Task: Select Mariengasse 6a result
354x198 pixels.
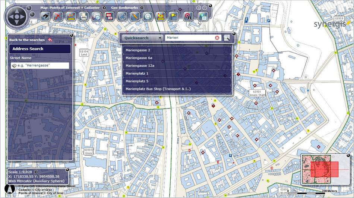Action: pyautogui.click(x=177, y=58)
